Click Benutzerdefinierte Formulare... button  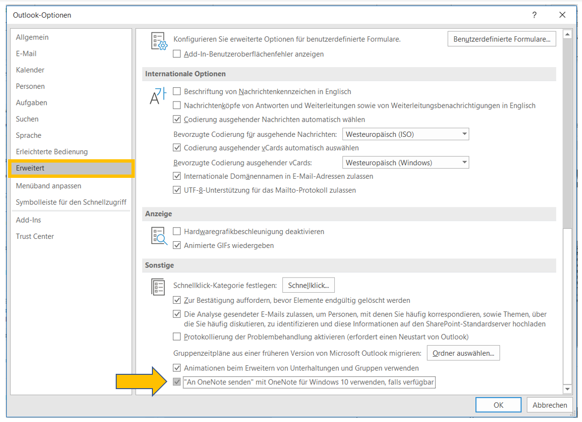point(502,39)
